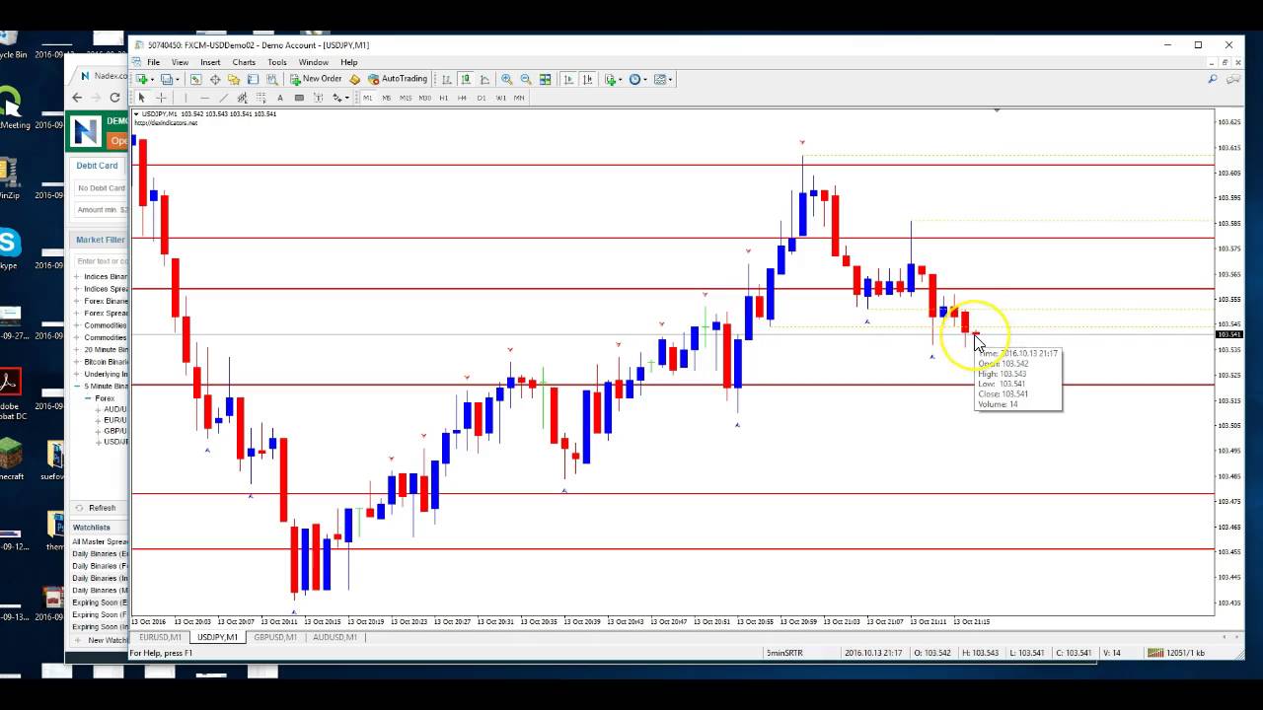Toggle the AutoTrading button
Screen dimensions: 1263x710
coord(398,79)
